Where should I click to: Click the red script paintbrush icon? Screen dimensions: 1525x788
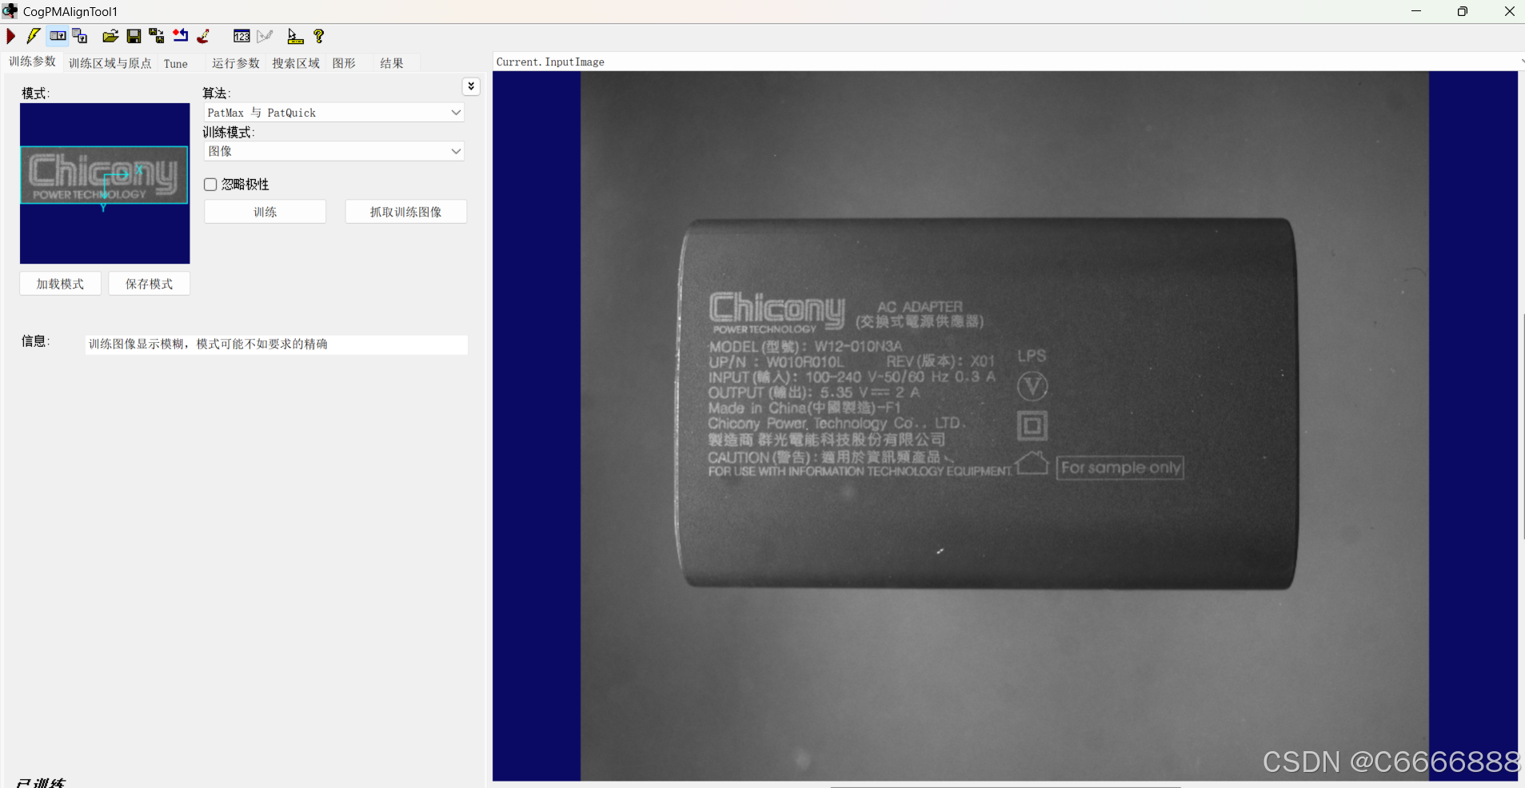[x=204, y=36]
